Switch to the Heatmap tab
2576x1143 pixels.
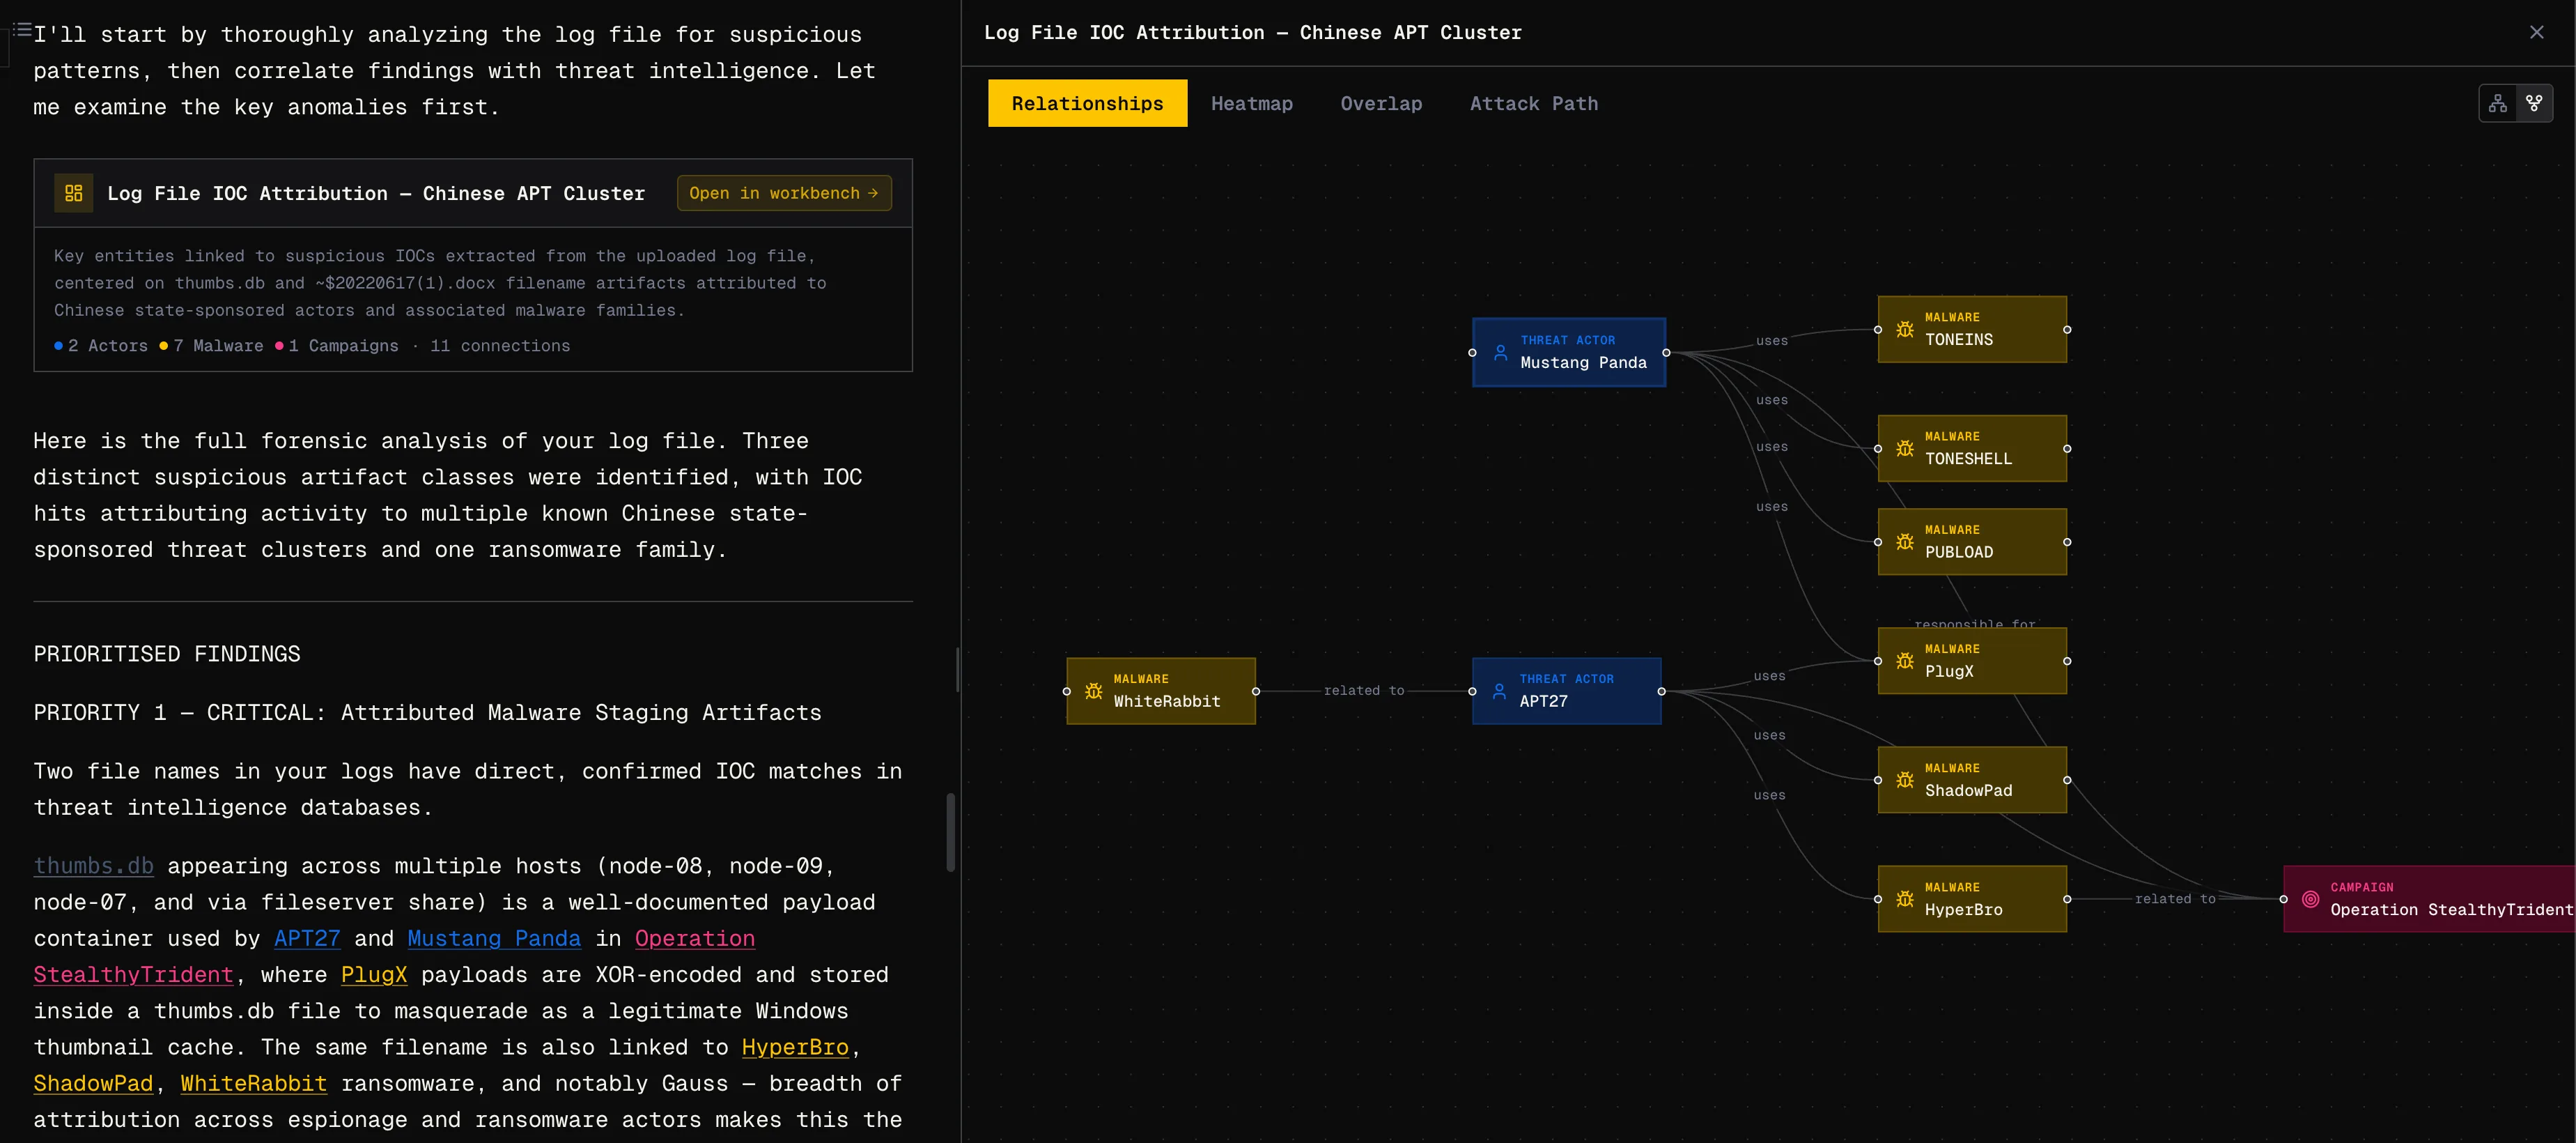click(x=1252, y=103)
